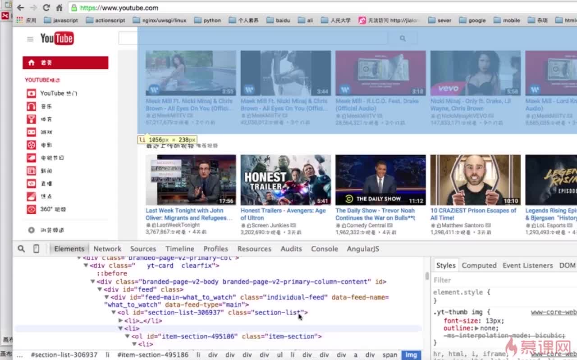
Task: Select the red home sidebar entry
Action: coord(65,63)
